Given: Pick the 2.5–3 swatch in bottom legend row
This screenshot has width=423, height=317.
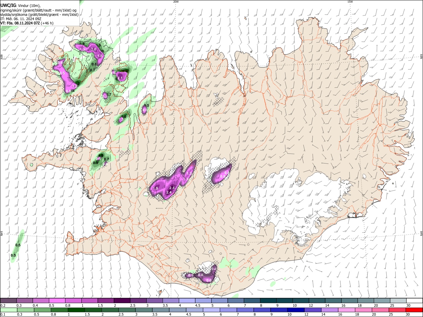Looking at the screenshot, I should click(127, 310).
